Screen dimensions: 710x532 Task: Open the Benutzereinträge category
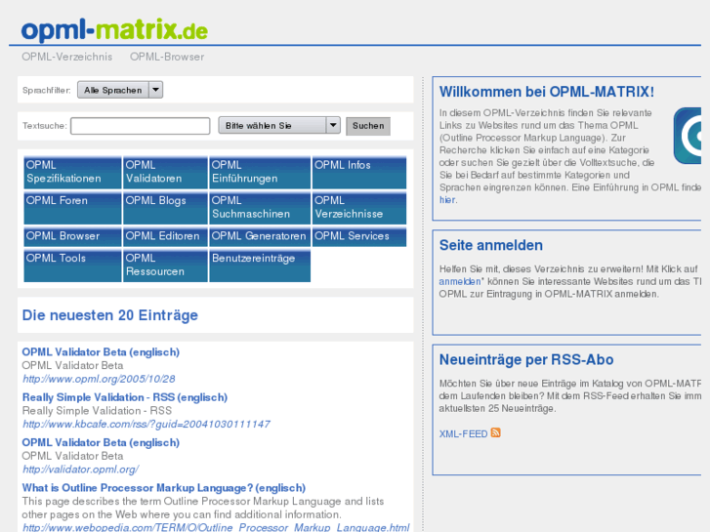[260, 266]
